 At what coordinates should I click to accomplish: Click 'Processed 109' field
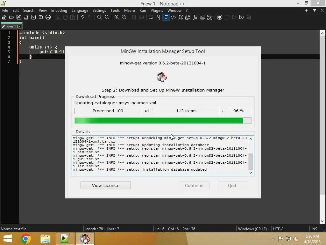click(108, 111)
